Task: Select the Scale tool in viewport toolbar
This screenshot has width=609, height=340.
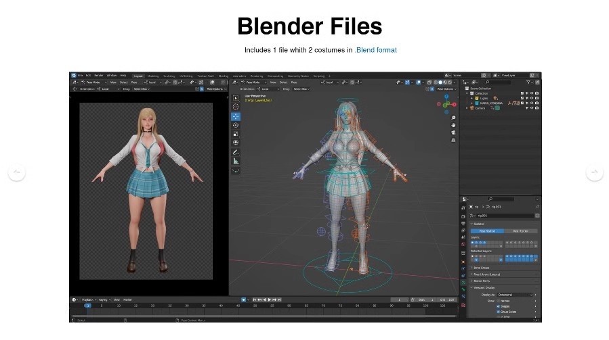Action: [x=236, y=134]
